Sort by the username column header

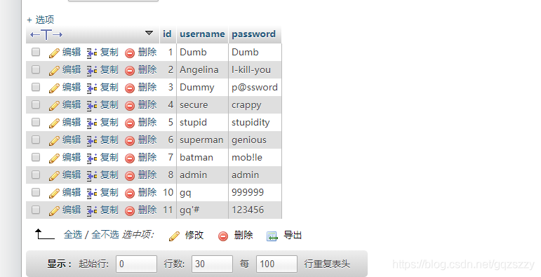click(202, 34)
